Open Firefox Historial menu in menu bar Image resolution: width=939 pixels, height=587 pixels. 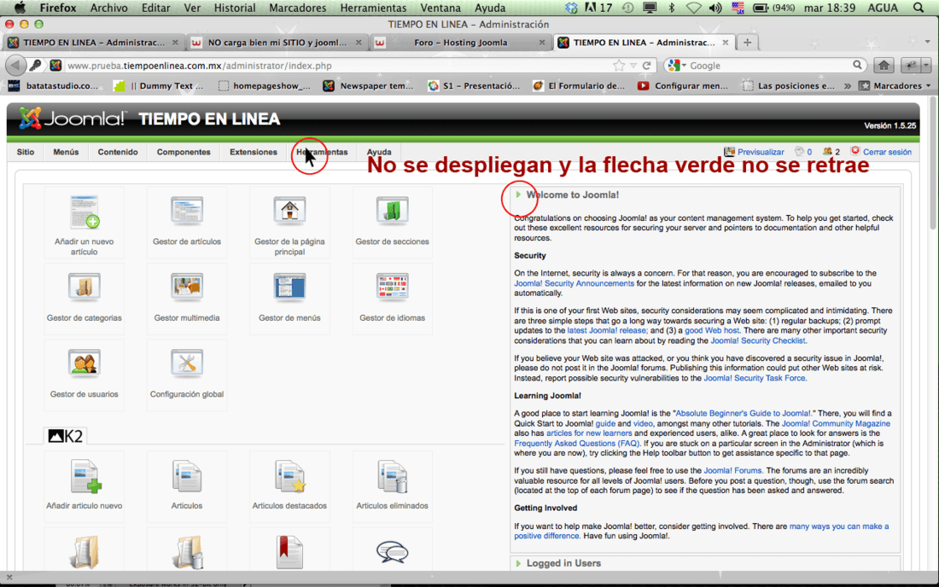pos(234,8)
